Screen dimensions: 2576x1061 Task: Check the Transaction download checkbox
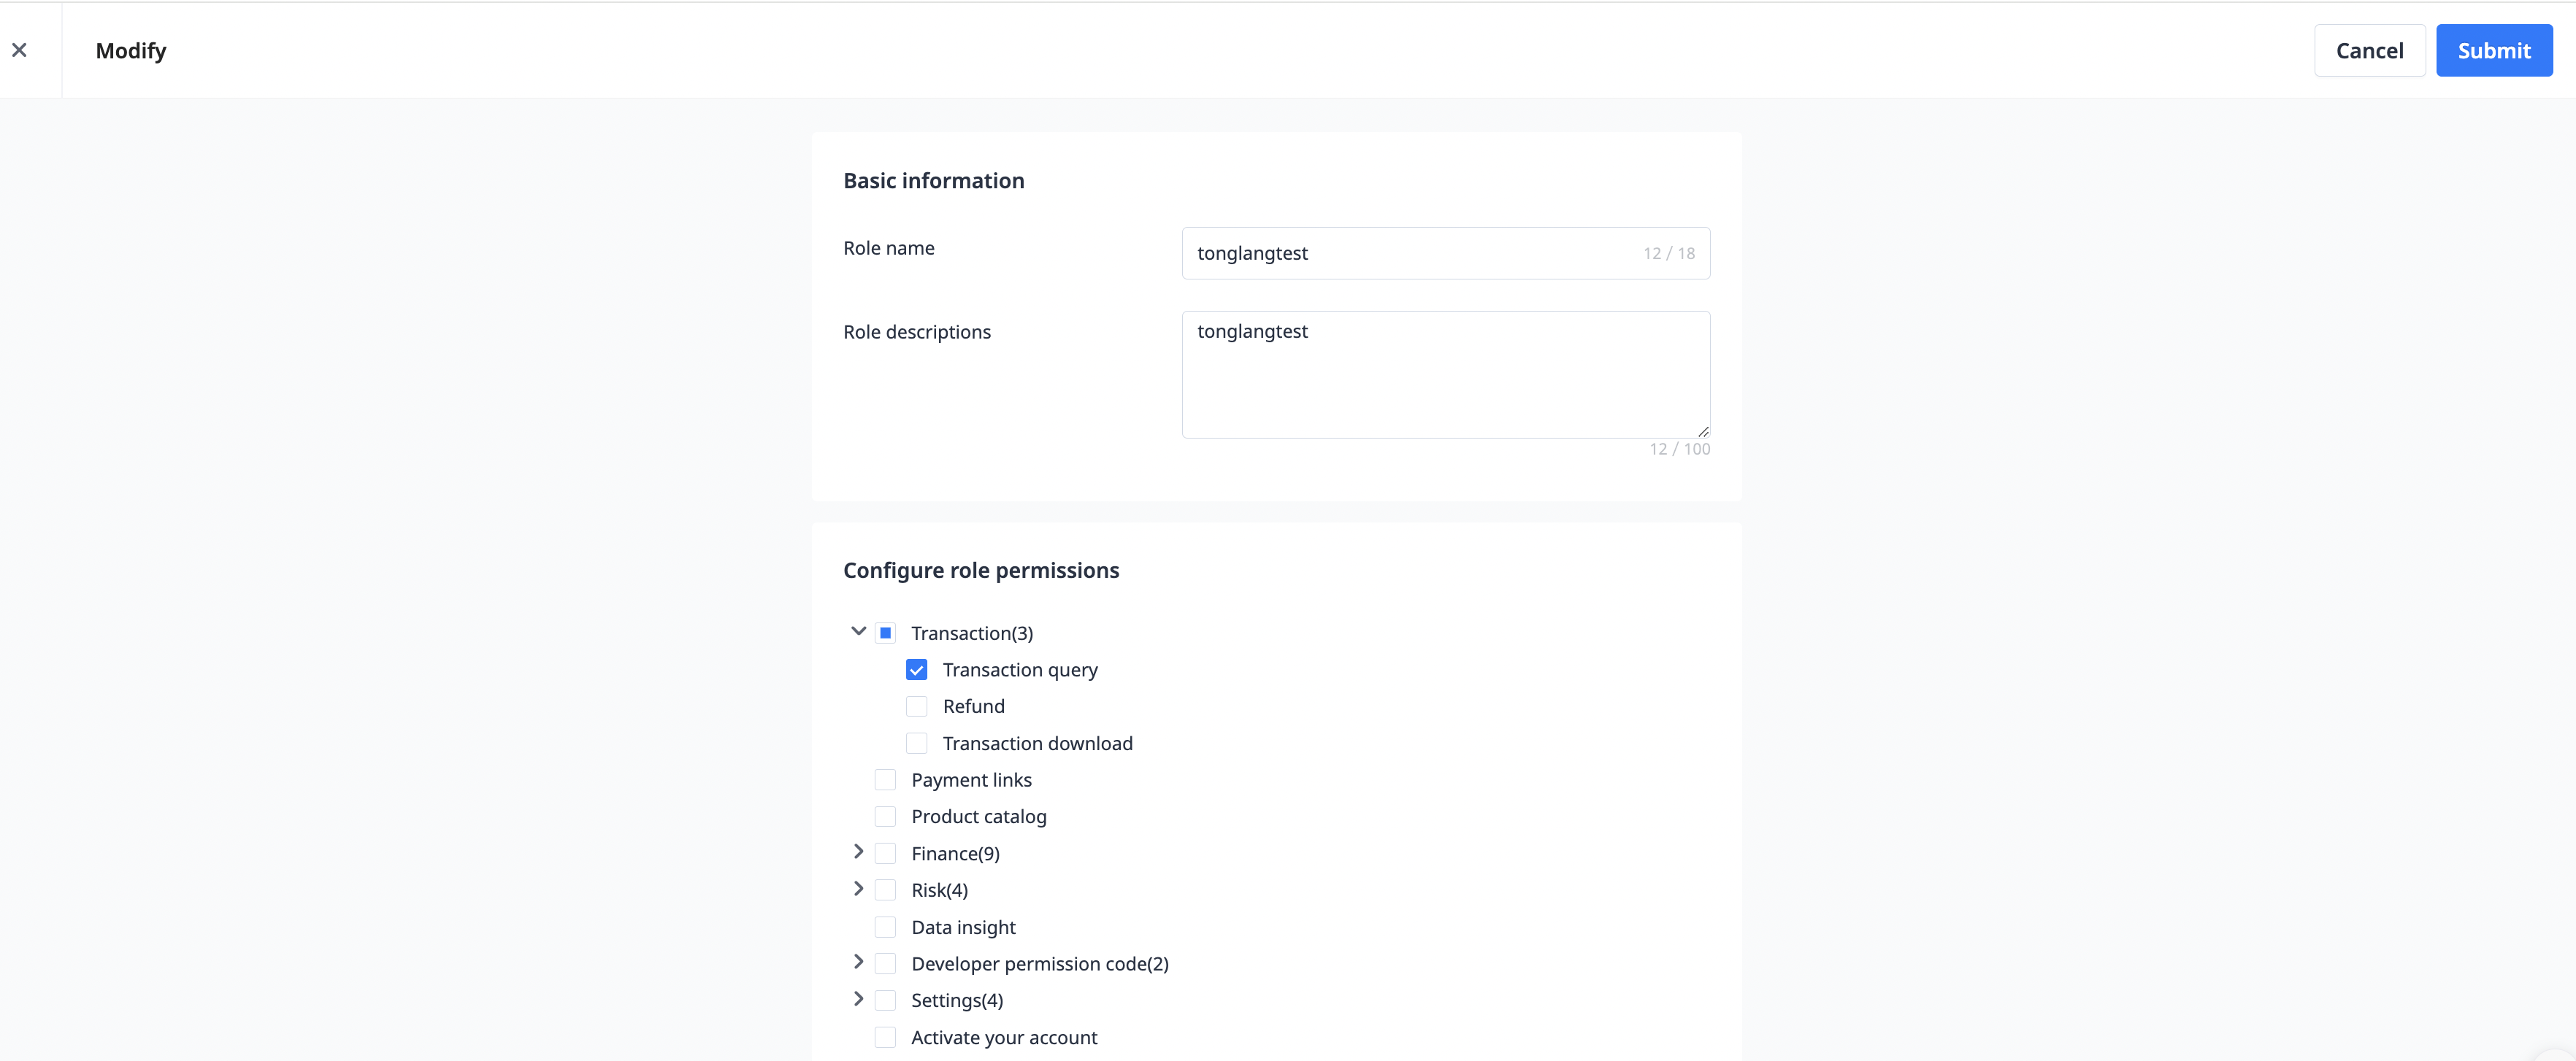916,744
